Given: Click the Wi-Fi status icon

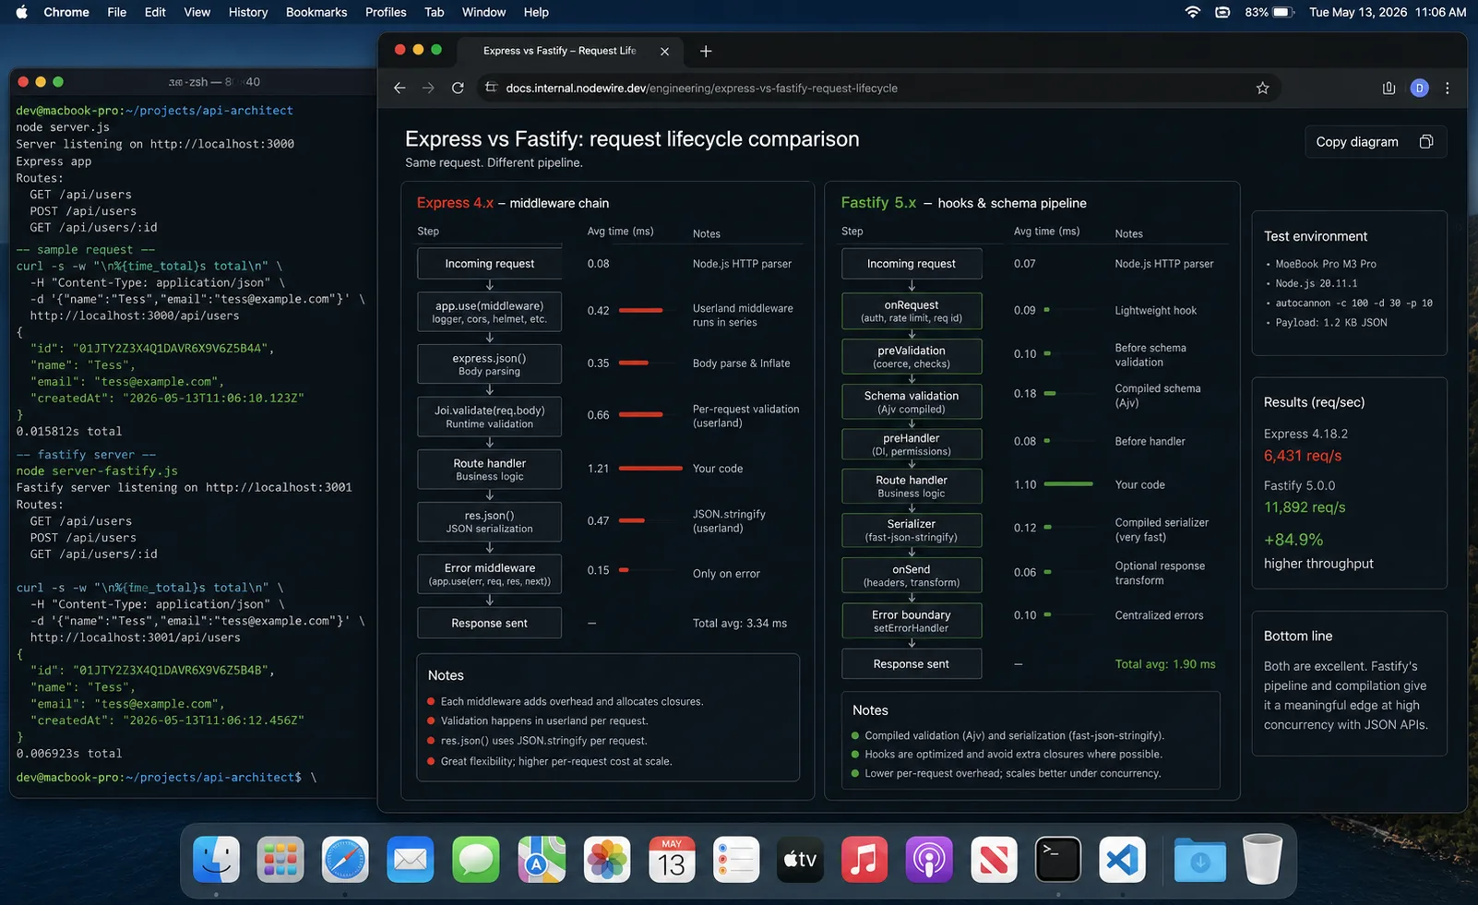Looking at the screenshot, I should [1193, 12].
